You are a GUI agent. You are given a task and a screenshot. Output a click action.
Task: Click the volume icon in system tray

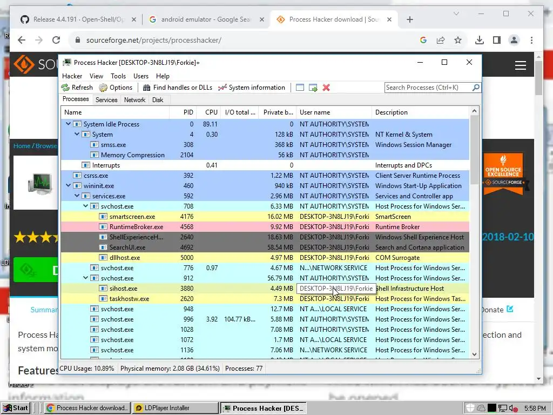pyautogui.click(x=513, y=409)
